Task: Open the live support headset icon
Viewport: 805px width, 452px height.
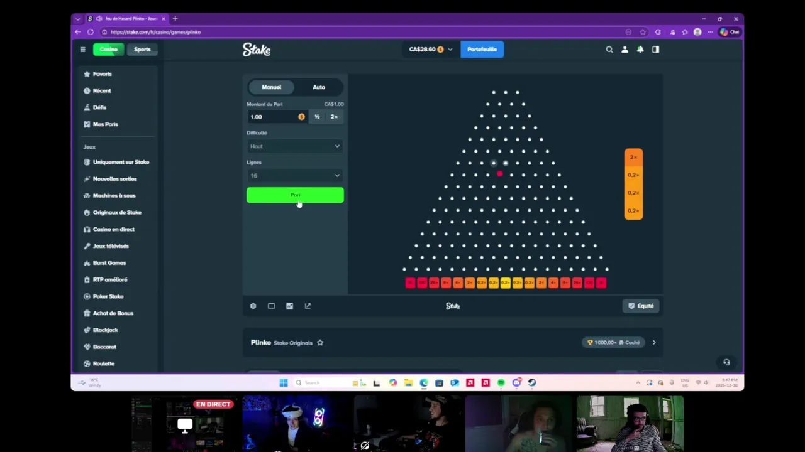Action: [x=726, y=362]
